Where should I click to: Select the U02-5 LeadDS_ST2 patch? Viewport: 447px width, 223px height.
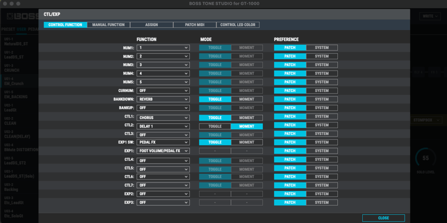pos(19,160)
